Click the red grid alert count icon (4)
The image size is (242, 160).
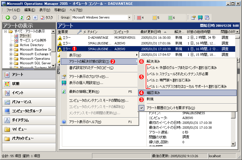point(139,18)
